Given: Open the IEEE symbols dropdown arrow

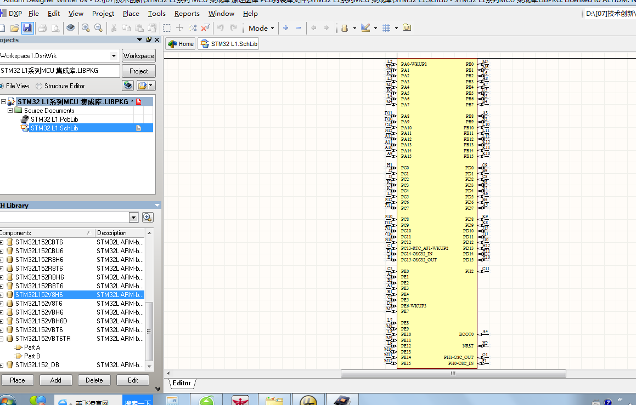Looking at the screenshot, I should coord(354,28).
